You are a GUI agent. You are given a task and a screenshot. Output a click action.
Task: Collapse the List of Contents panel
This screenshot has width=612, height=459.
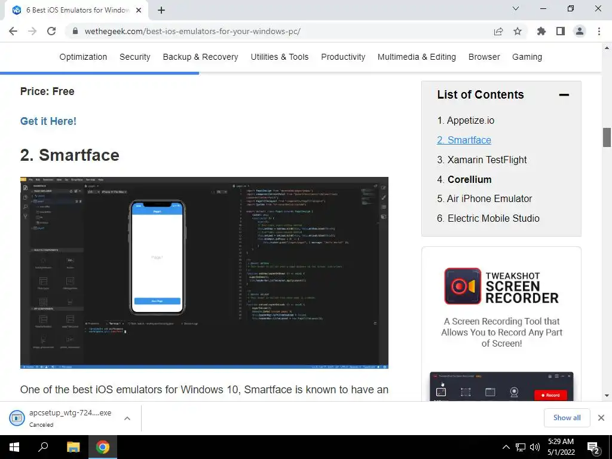(564, 95)
